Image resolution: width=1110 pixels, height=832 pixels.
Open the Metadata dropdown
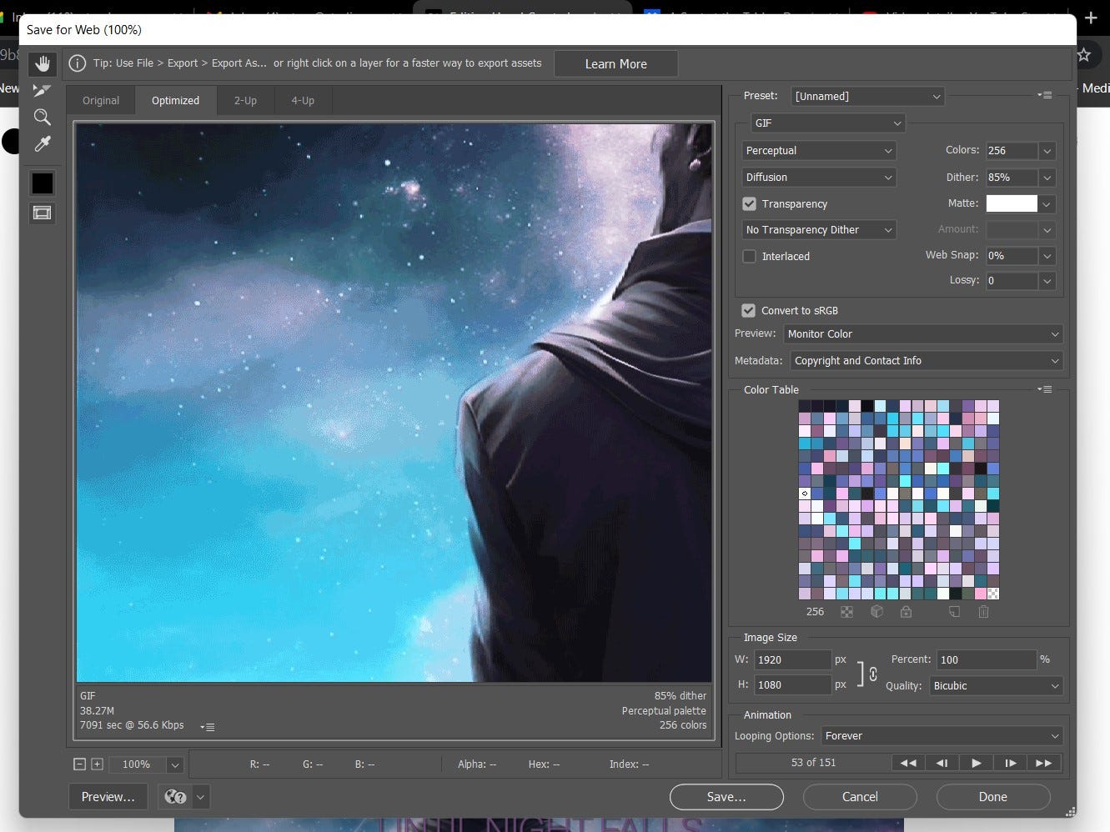coord(927,361)
